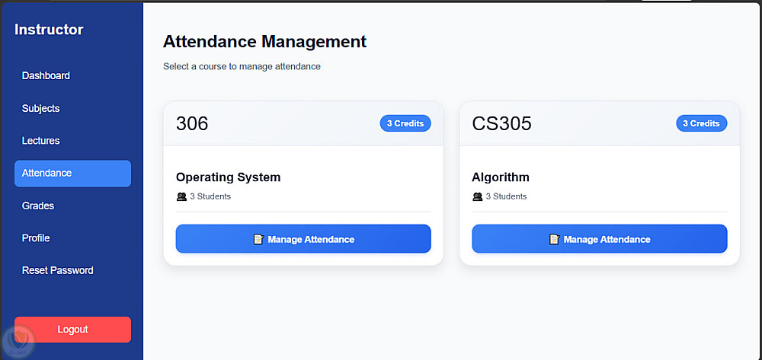Go to Subjects in the sidebar

[41, 108]
